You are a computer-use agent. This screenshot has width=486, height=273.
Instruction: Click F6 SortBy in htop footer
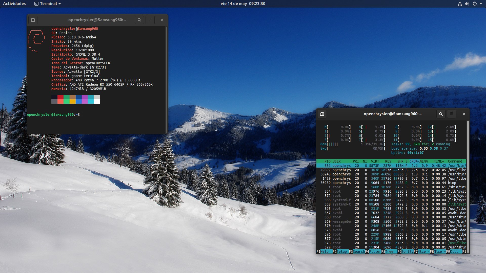[407, 252]
